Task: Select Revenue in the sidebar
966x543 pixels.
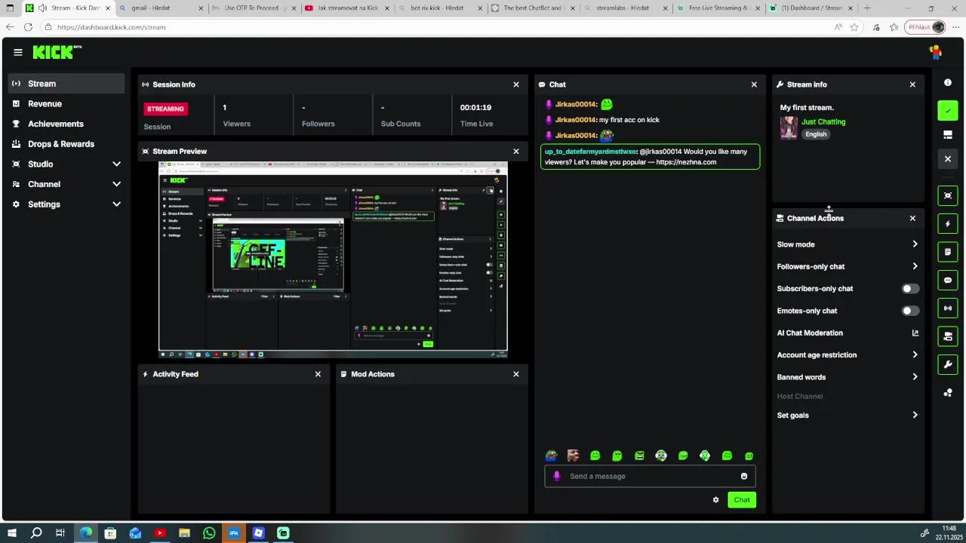Action: tap(66, 104)
